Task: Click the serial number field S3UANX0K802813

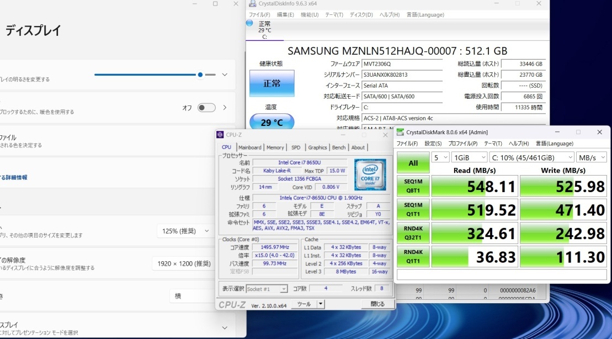Action: pyautogui.click(x=402, y=75)
